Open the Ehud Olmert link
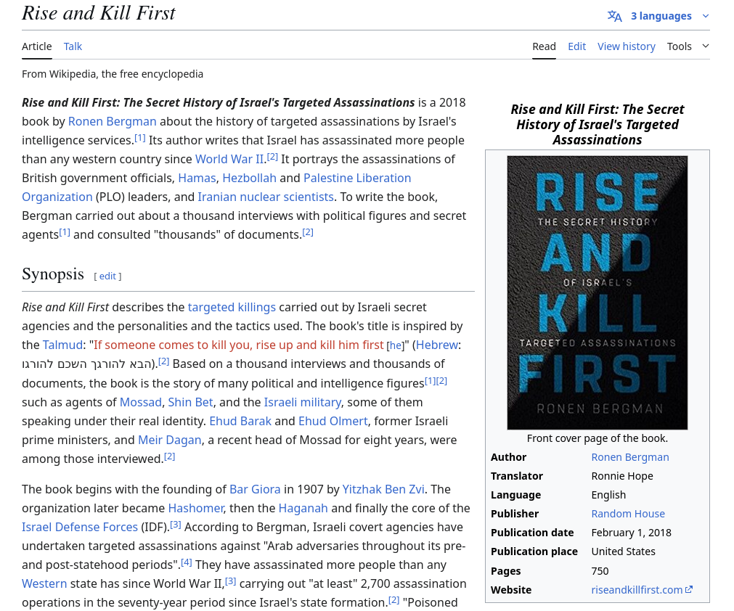This screenshot has width=734, height=611. (x=333, y=421)
